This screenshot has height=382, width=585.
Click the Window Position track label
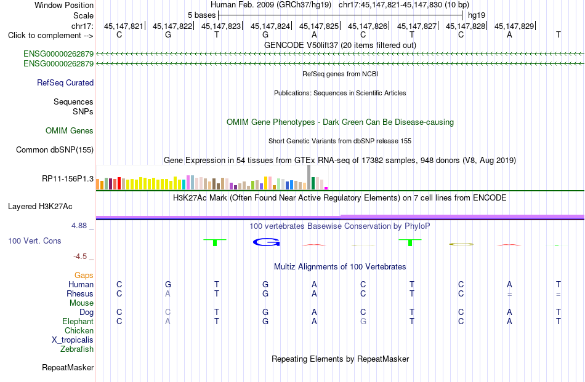coord(64,5)
